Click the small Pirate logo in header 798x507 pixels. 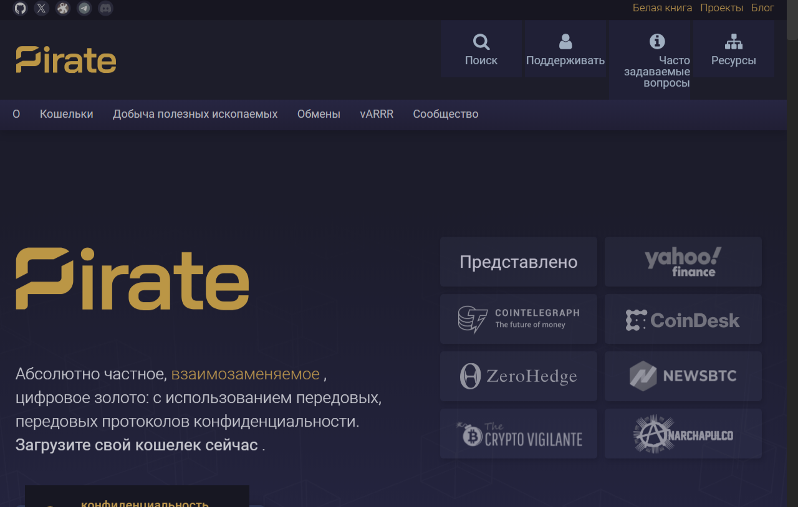(x=66, y=59)
